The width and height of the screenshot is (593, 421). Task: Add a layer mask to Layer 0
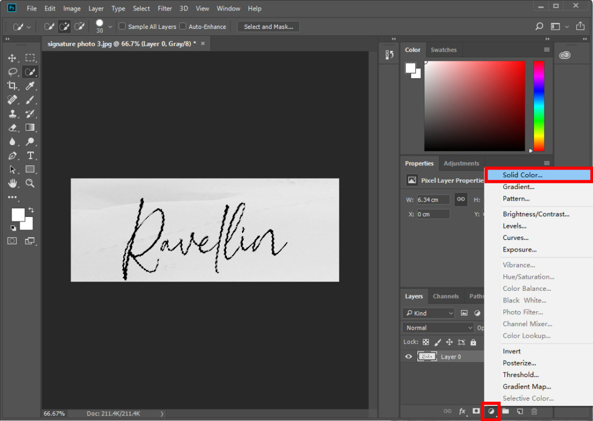475,411
